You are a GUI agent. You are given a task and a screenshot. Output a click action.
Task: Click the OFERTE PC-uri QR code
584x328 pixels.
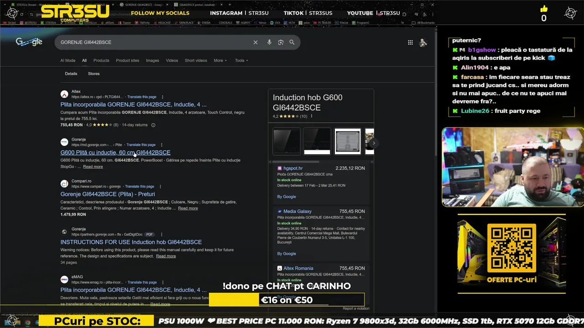coord(511,248)
